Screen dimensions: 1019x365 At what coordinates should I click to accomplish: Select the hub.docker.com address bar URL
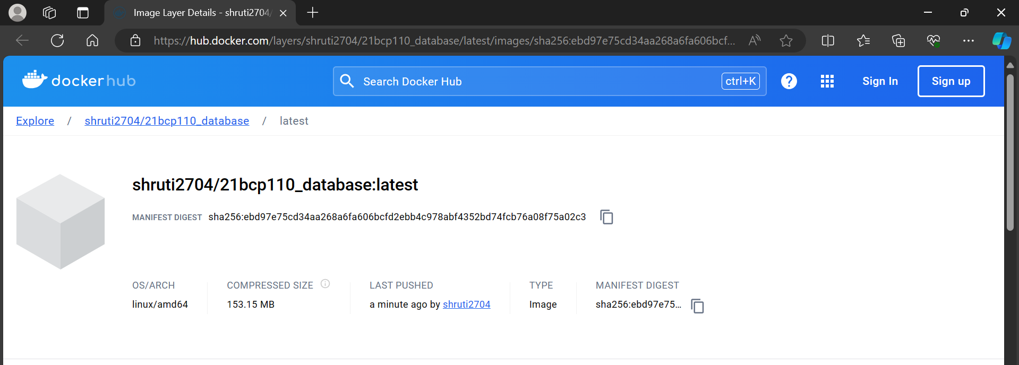click(444, 41)
